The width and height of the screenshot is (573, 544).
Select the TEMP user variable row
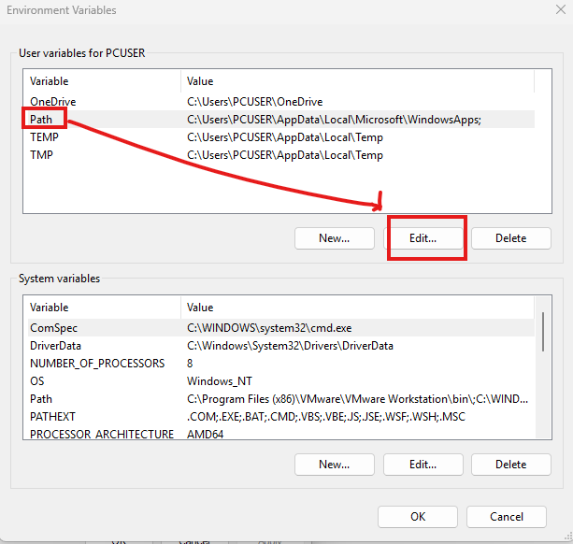[45, 137]
